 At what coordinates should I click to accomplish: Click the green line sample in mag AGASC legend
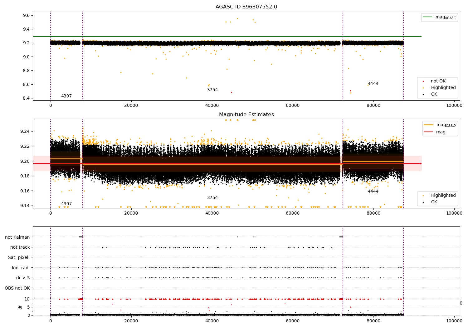coord(428,17)
